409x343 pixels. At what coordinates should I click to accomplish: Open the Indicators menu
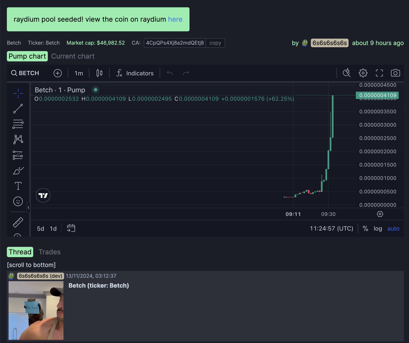[135, 73]
